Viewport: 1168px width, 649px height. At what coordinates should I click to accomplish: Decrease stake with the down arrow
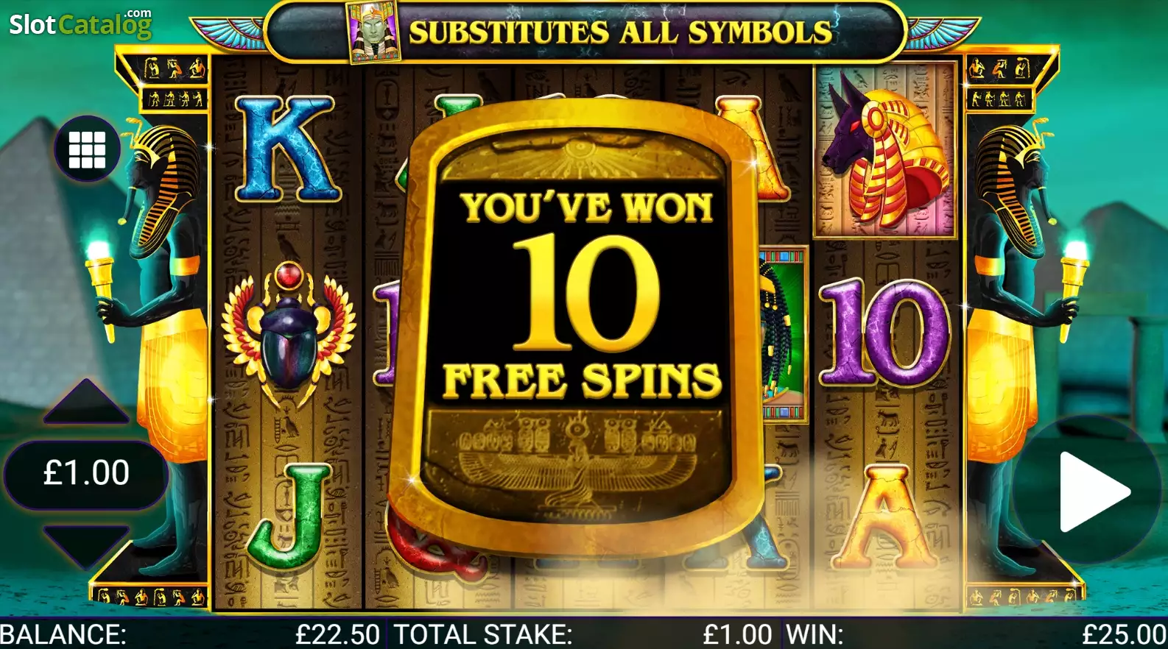coord(86,546)
